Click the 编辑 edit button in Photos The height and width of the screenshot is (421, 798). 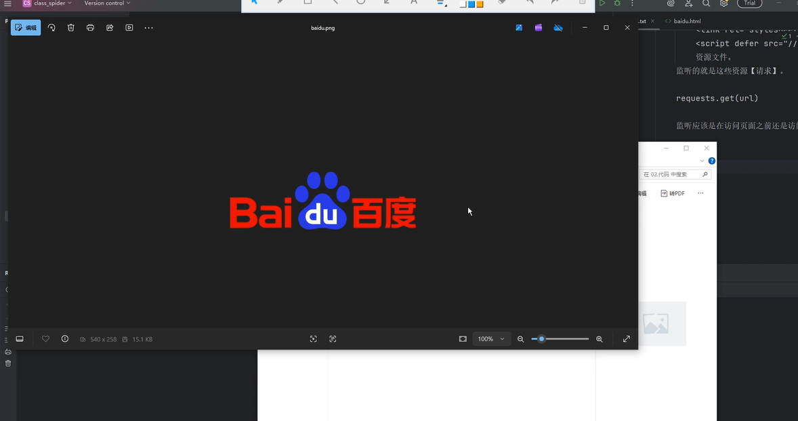(26, 28)
